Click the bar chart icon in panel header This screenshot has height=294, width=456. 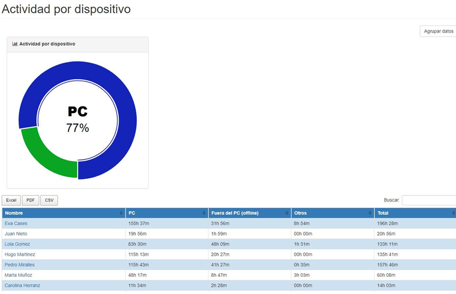pyautogui.click(x=15, y=44)
